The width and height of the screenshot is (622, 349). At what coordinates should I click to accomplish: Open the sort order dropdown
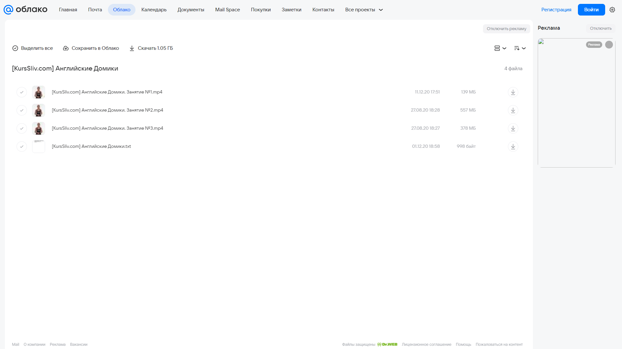(520, 48)
